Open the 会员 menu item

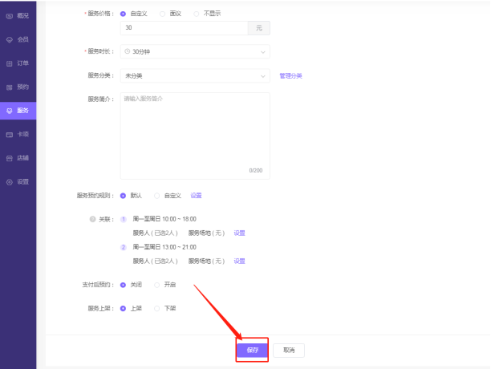(18, 39)
